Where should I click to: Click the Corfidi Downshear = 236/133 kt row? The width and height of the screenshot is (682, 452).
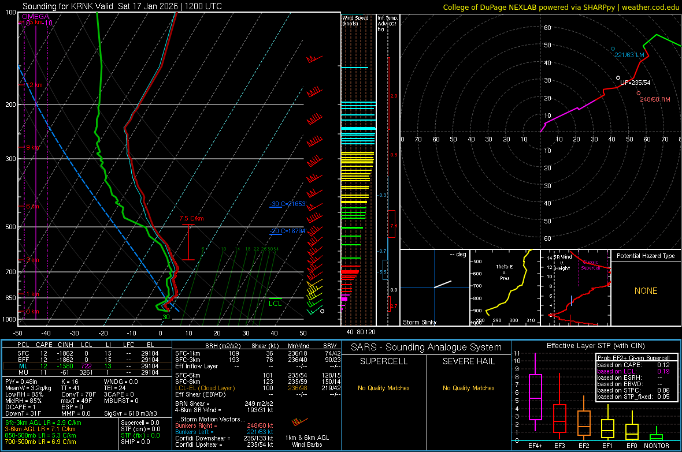click(224, 439)
